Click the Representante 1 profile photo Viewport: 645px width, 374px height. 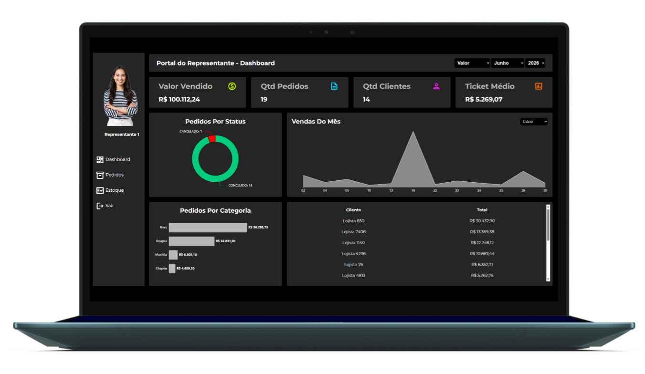point(121,95)
